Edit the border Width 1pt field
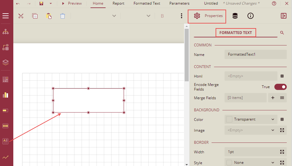Image resolution: width=292 pixels, height=166 pixels. pyautogui.click(x=251, y=152)
